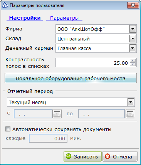Save settings with Записать button

coord(82,157)
